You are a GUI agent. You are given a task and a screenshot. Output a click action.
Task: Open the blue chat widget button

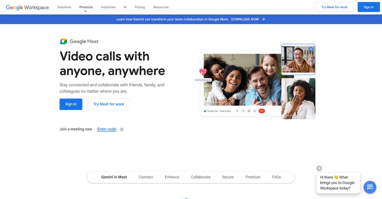370,187
